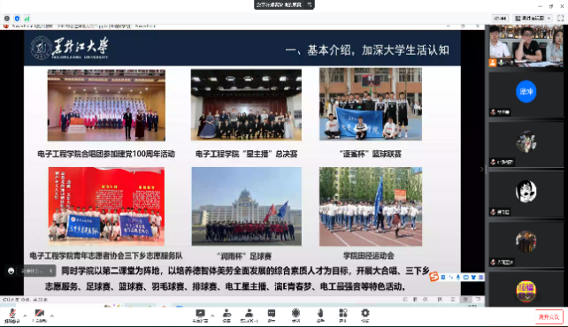Unmute the microphone in the meeting toolbar

point(12,316)
